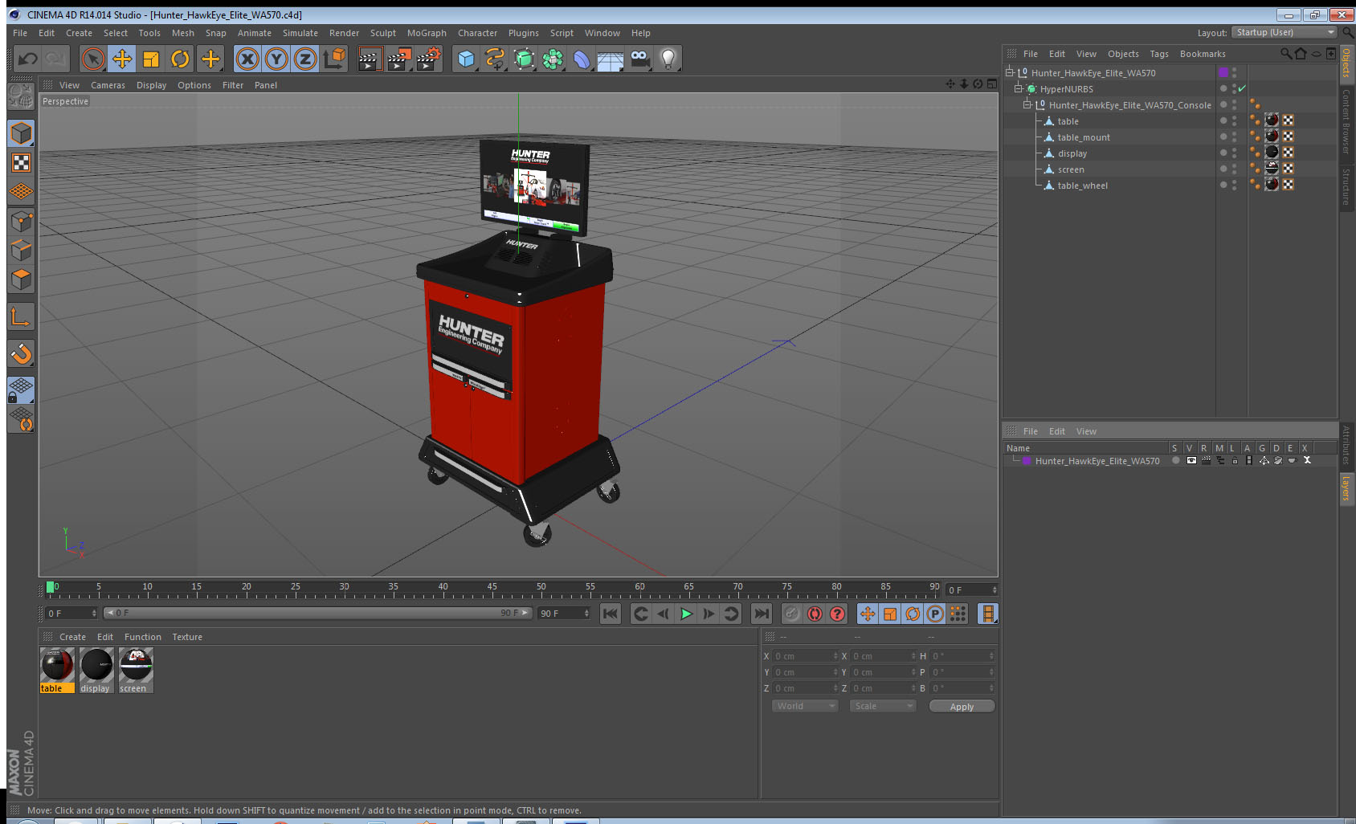The width and height of the screenshot is (1356, 824).
Task: Click the Object manager search magnifier icon
Action: point(1285,54)
